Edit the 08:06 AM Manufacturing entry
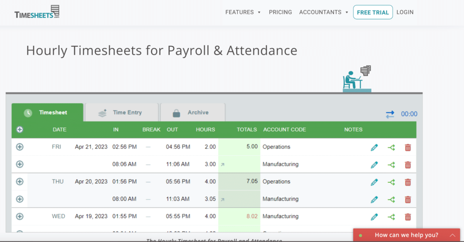This screenshot has width=464, height=242. (374, 165)
